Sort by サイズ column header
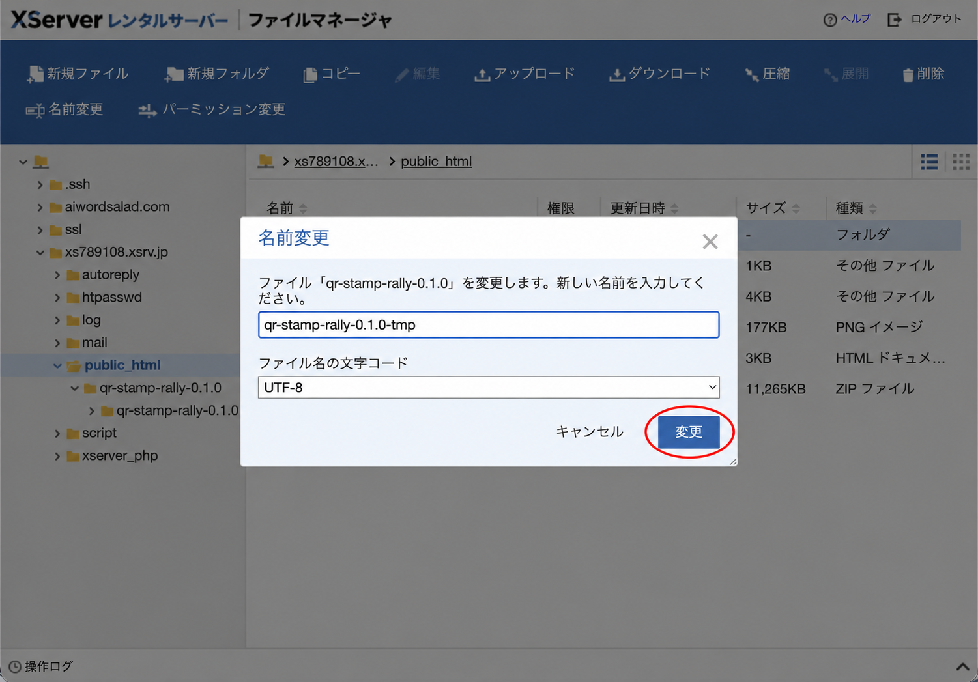 (x=773, y=208)
